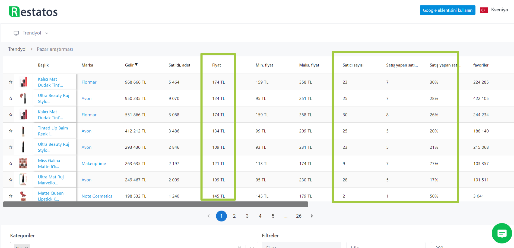The width and height of the screenshot is (514, 248).
Task: Click Avon brand in 412 212 TL row
Action: 87,131
